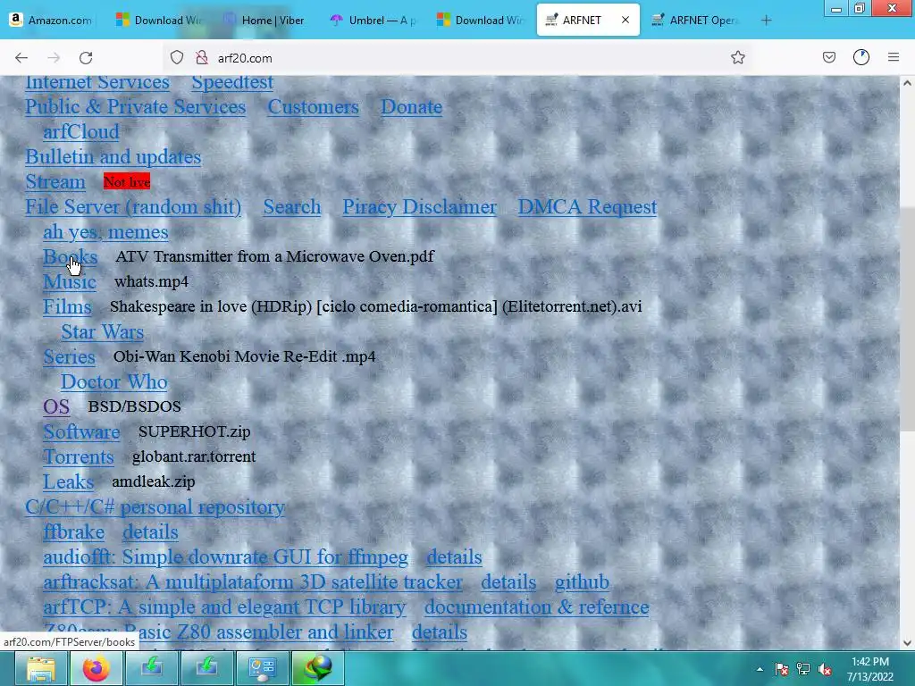
Task: Go back to previous page
Action: point(21,58)
